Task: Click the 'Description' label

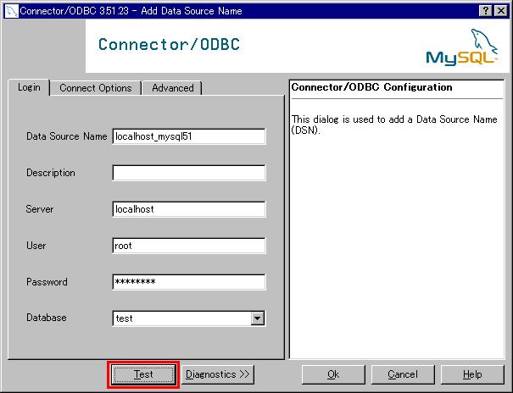Action: click(x=51, y=173)
